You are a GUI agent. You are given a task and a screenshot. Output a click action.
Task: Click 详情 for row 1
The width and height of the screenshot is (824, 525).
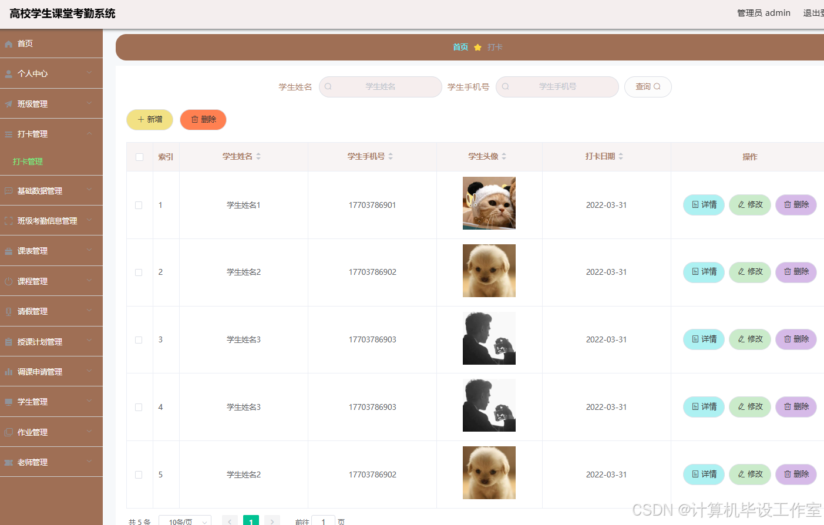click(x=704, y=205)
